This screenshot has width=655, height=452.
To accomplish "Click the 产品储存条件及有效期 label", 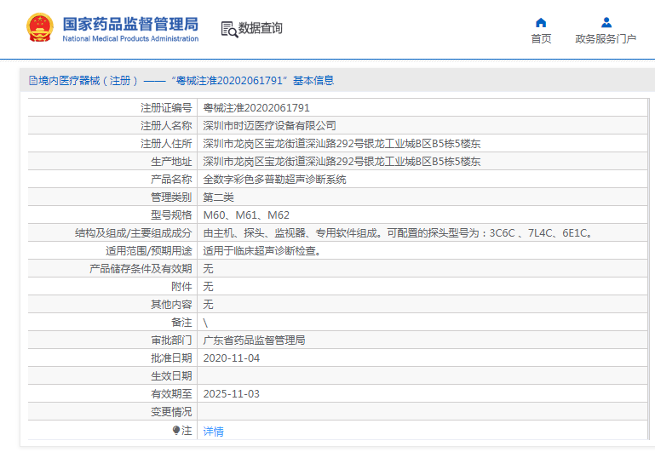I will tap(141, 269).
